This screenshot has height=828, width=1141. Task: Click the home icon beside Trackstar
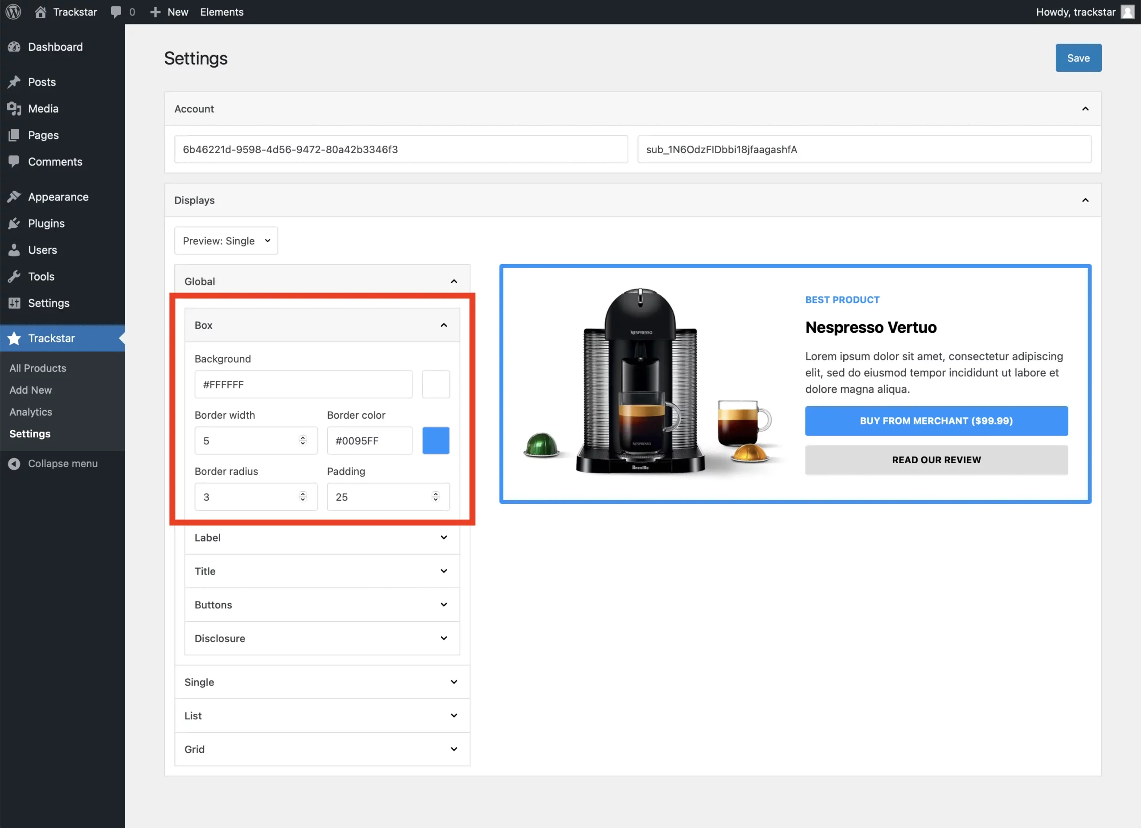click(x=41, y=12)
